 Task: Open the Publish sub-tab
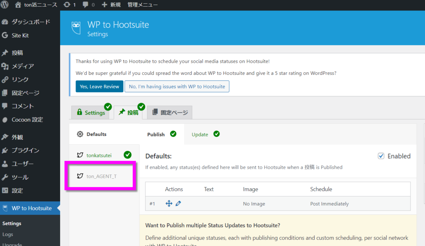(162, 134)
